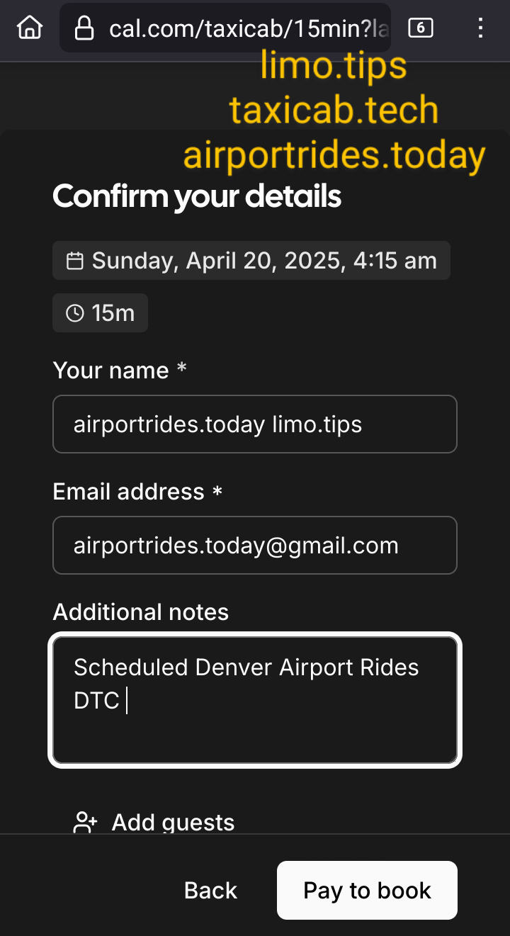Click the yellow airportrides.today overlay text

[x=334, y=156]
